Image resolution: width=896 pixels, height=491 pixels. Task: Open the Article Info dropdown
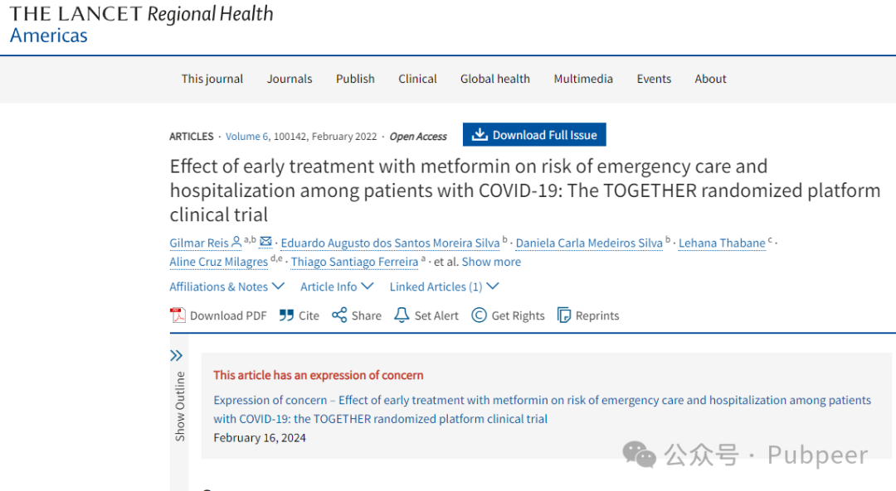[336, 286]
